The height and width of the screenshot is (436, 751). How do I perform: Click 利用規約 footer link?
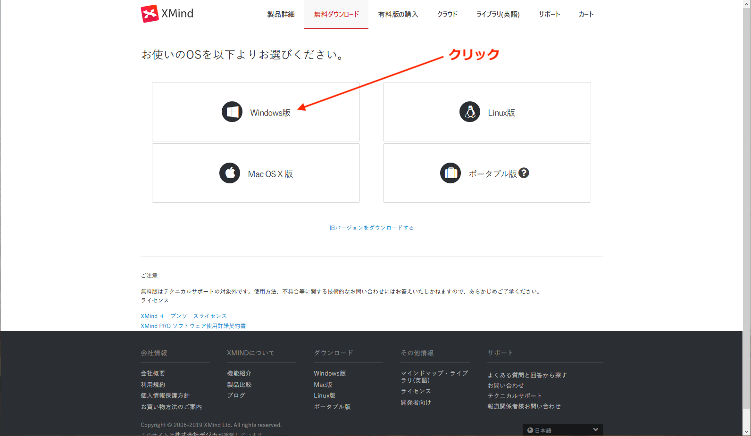point(153,385)
